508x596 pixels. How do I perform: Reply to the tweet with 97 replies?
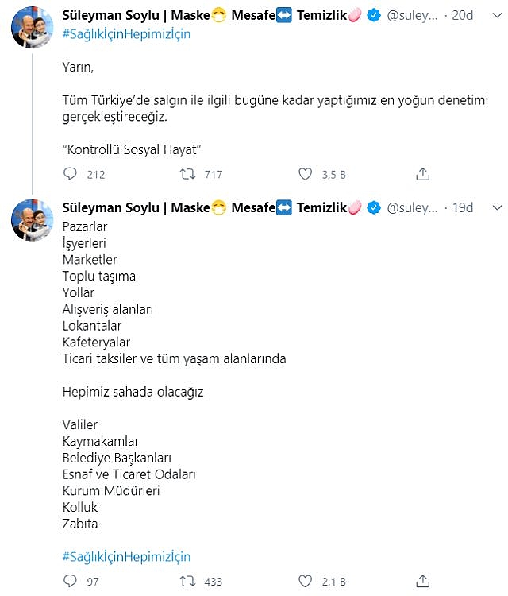71,581
